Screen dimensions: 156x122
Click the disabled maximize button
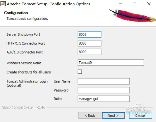(x=135, y=4)
